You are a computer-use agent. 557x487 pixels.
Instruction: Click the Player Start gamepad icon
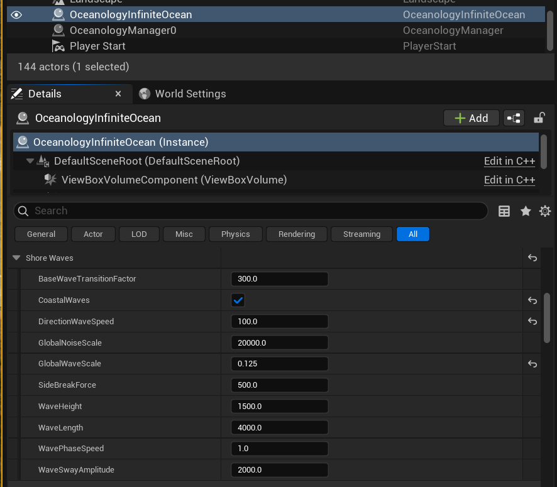point(60,46)
